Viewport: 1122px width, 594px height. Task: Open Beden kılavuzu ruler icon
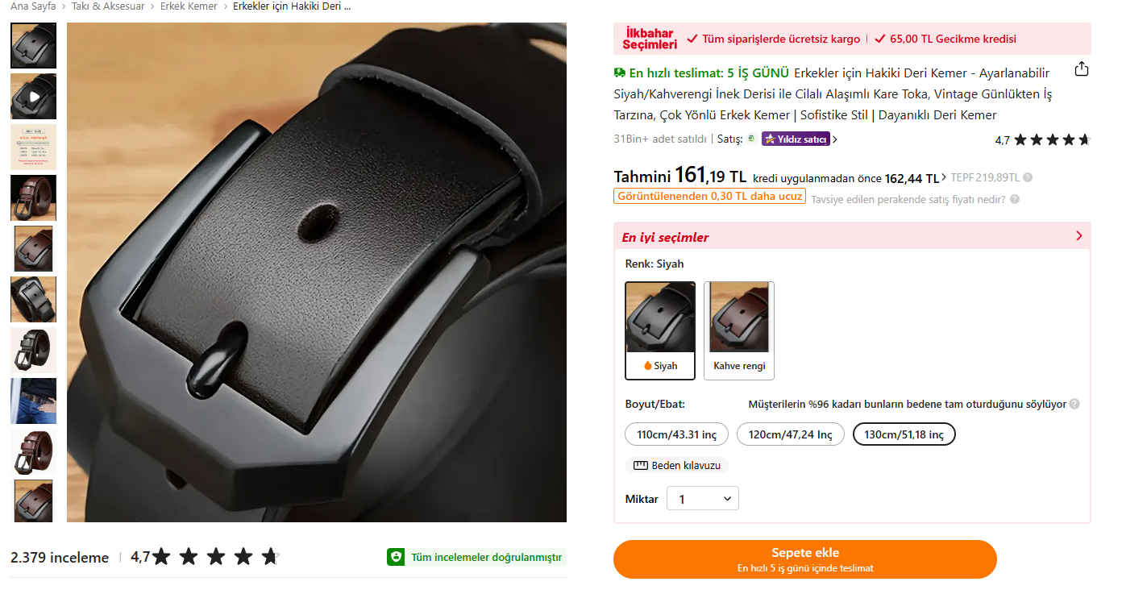coord(642,466)
